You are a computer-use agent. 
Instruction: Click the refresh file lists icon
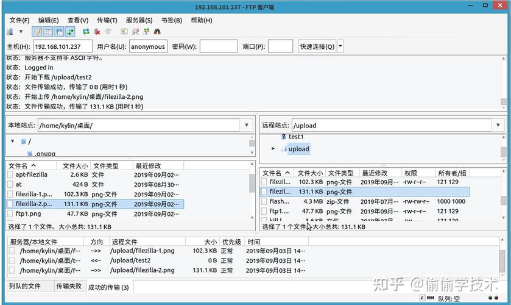coord(86,32)
